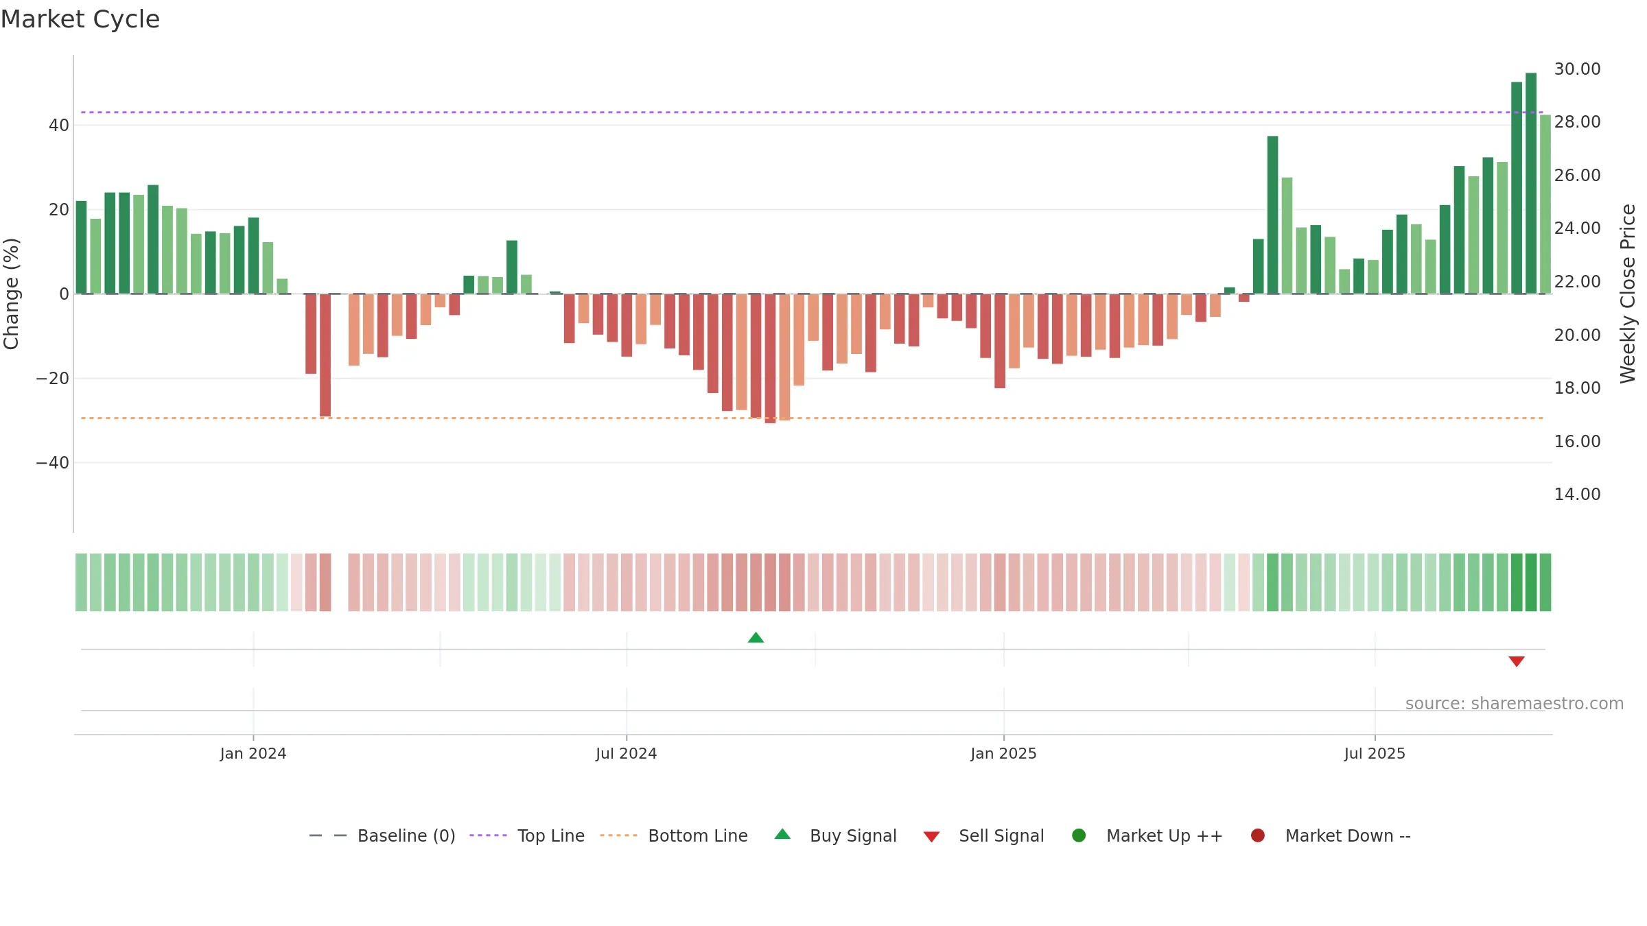Screen dimensions: 1647x926
Task: Click the 14.00 price axis label
Action: coord(1577,495)
